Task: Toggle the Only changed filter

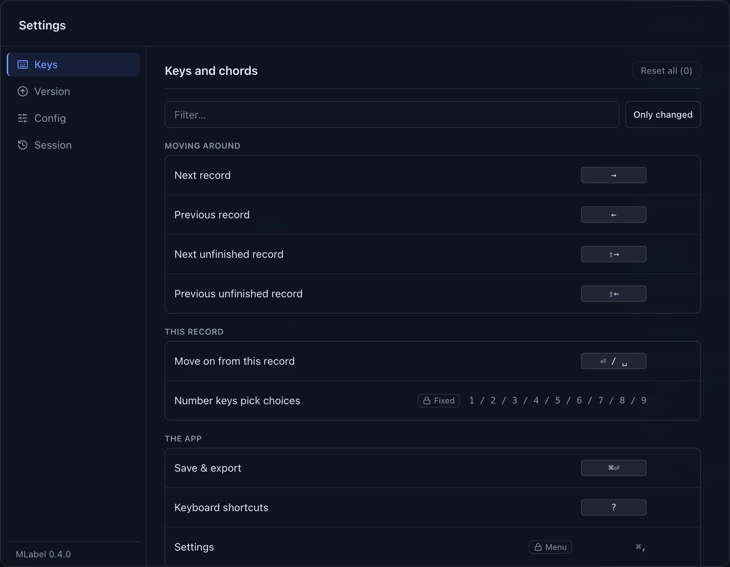Action: [x=663, y=114]
